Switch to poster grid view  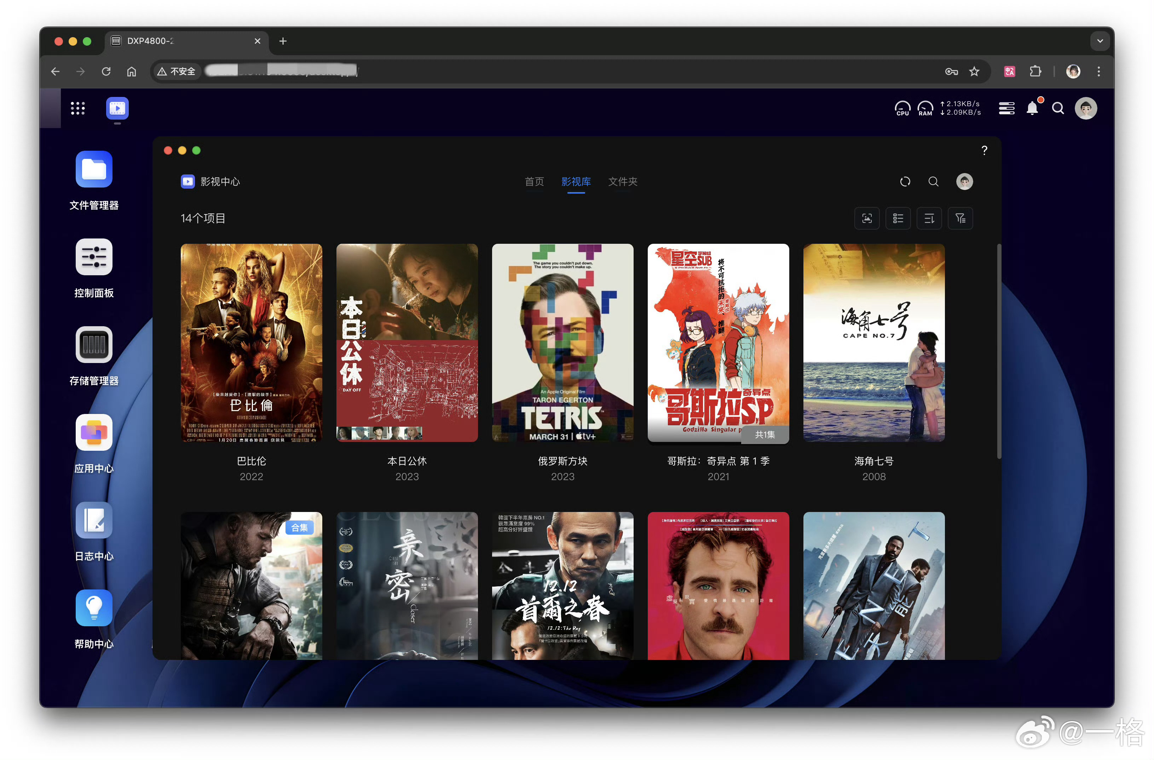pyautogui.click(x=867, y=218)
